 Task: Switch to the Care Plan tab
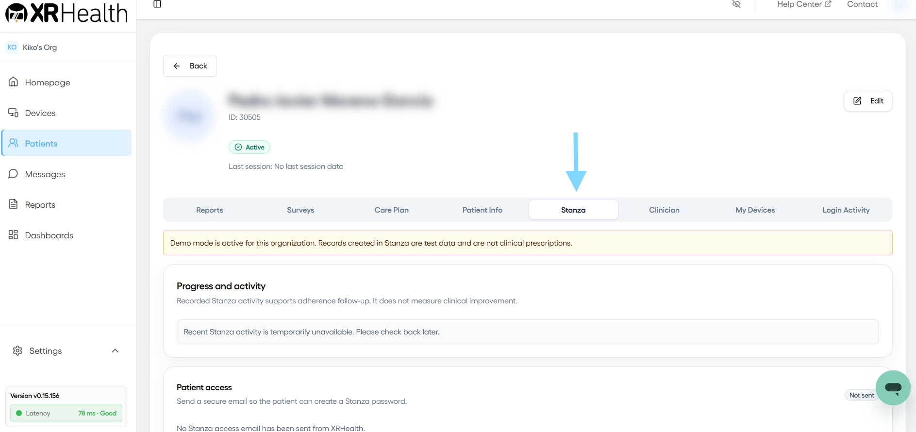click(392, 210)
